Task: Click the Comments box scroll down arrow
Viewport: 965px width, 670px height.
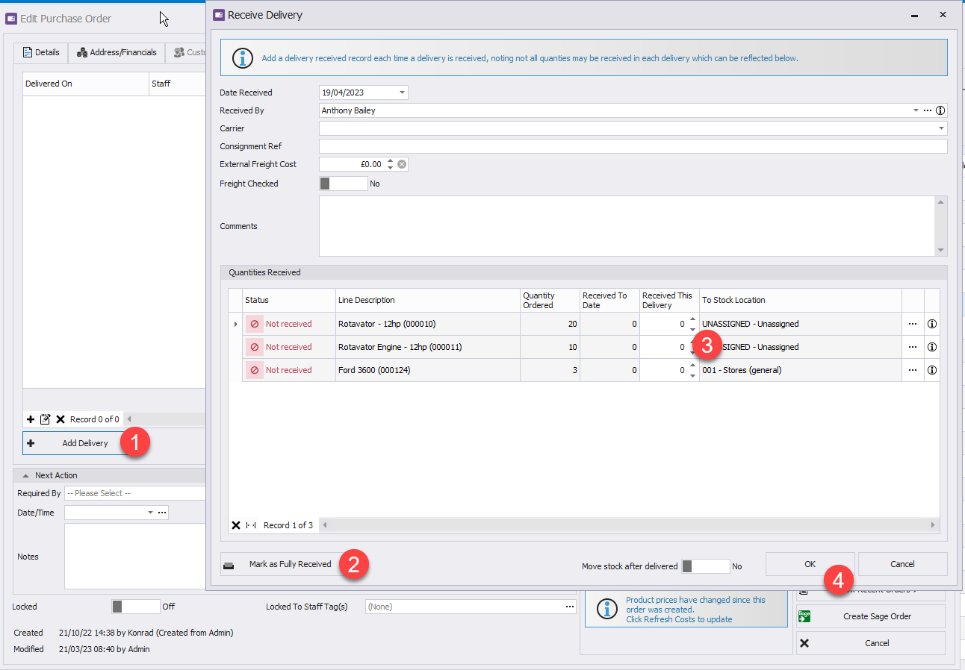Action: click(x=941, y=251)
